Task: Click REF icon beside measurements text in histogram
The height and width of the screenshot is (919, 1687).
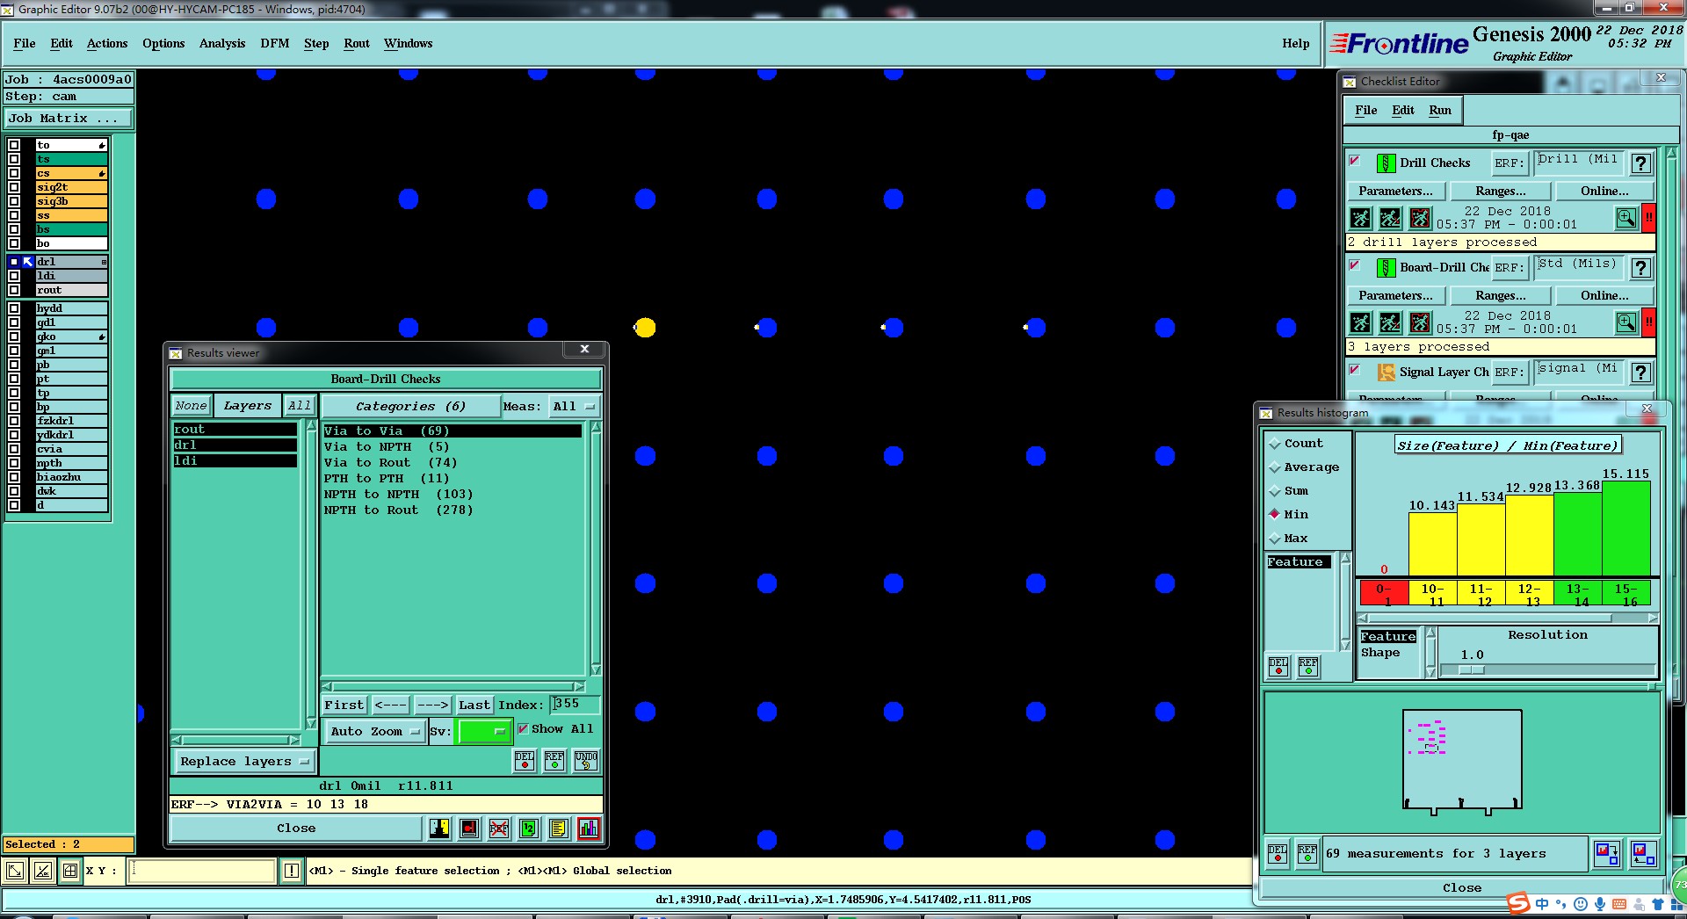Action: (1307, 854)
